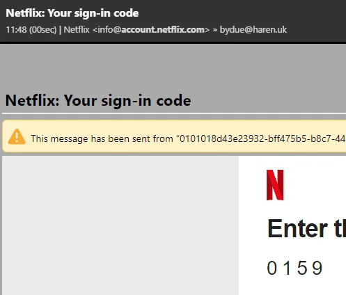This screenshot has width=346, height=295.
Task: Click the white title in the dark header bar
Action: 72,13
